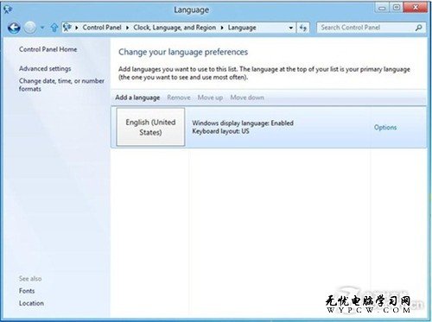Maximize the Language window
432x322 pixels.
[x=397, y=8]
